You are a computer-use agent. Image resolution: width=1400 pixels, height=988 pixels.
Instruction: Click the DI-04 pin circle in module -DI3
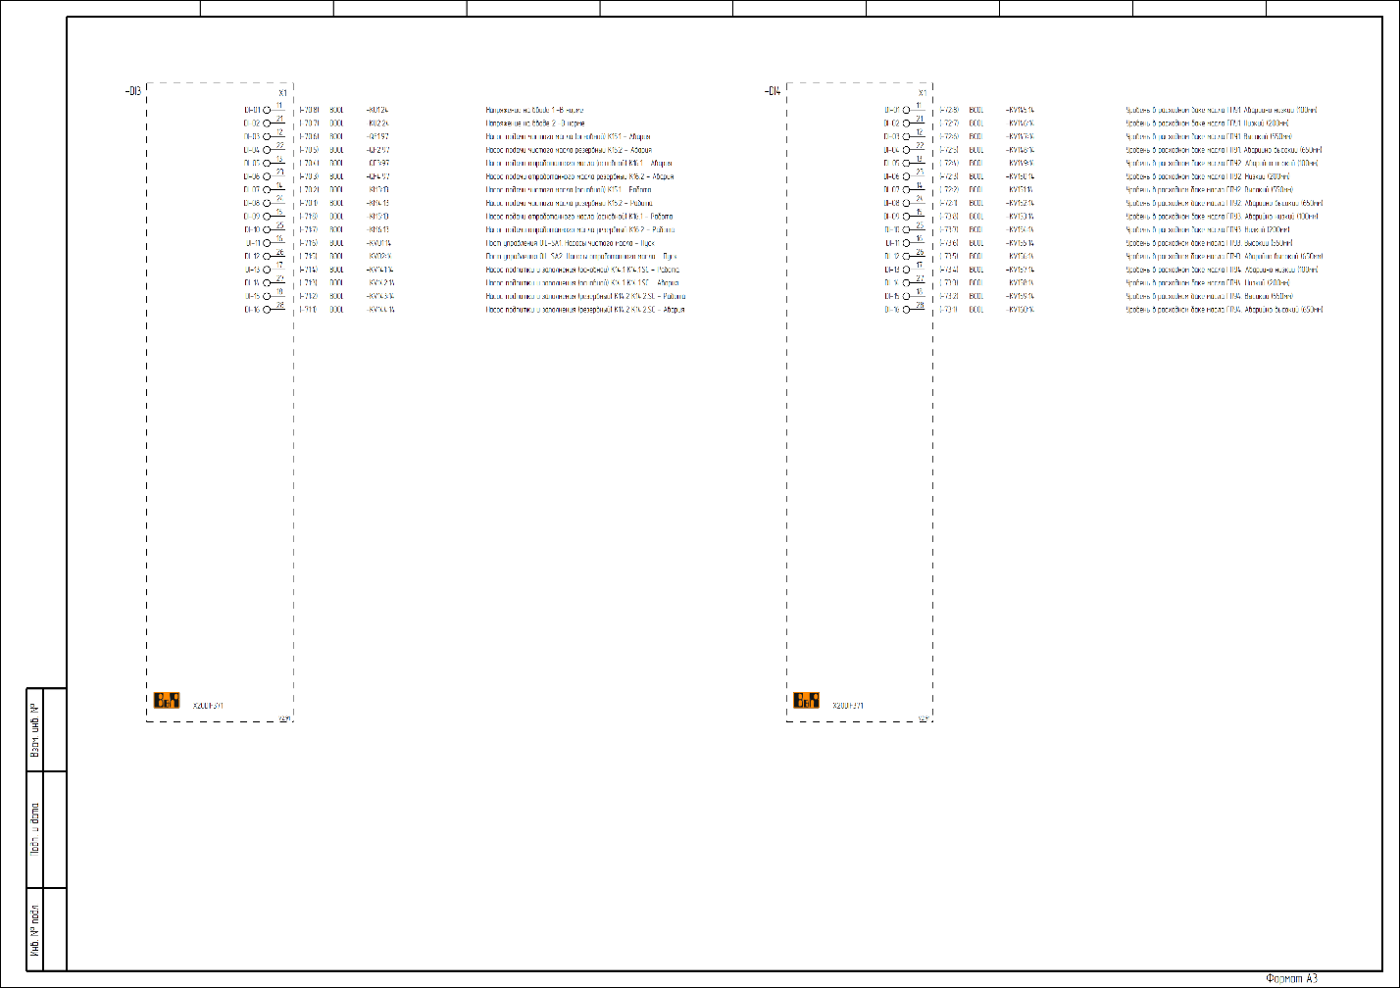pos(267,150)
